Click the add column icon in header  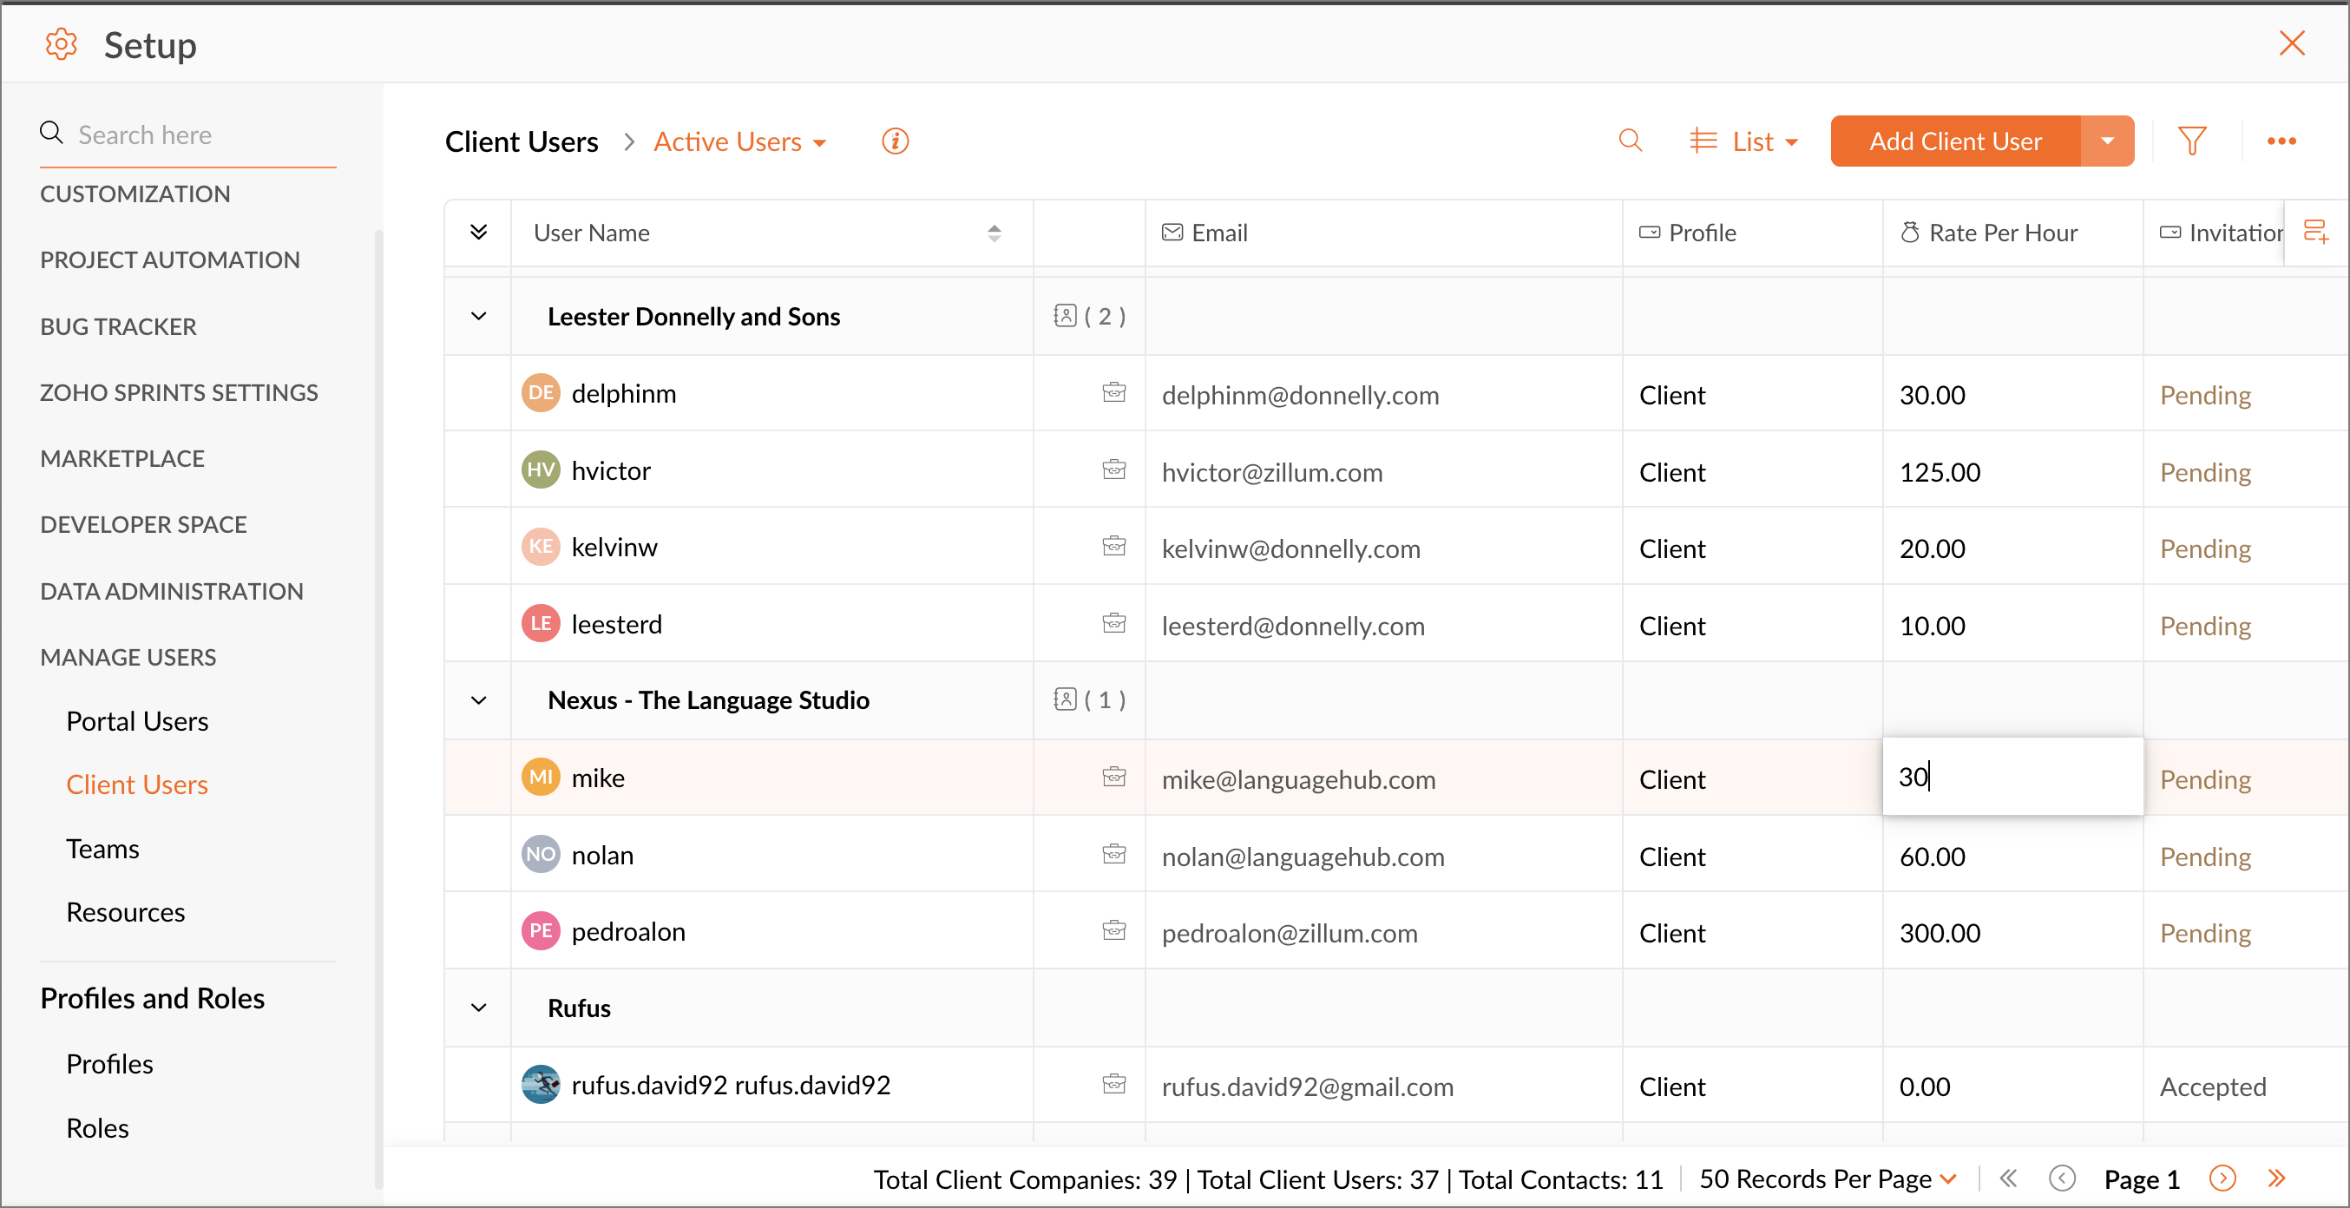pyautogui.click(x=2314, y=232)
